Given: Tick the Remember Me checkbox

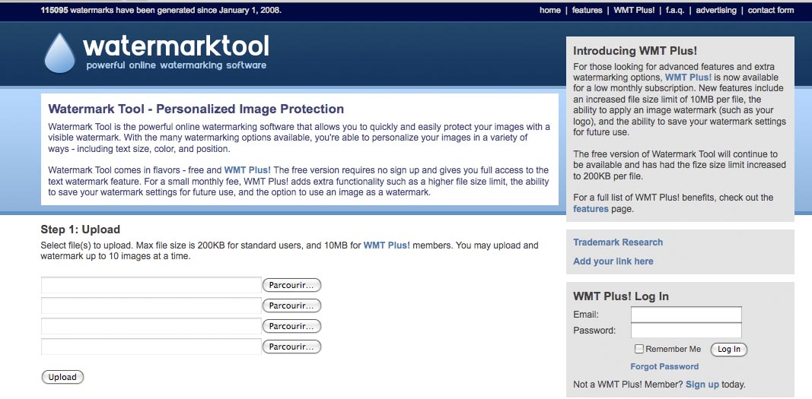Looking at the screenshot, I should (639, 349).
